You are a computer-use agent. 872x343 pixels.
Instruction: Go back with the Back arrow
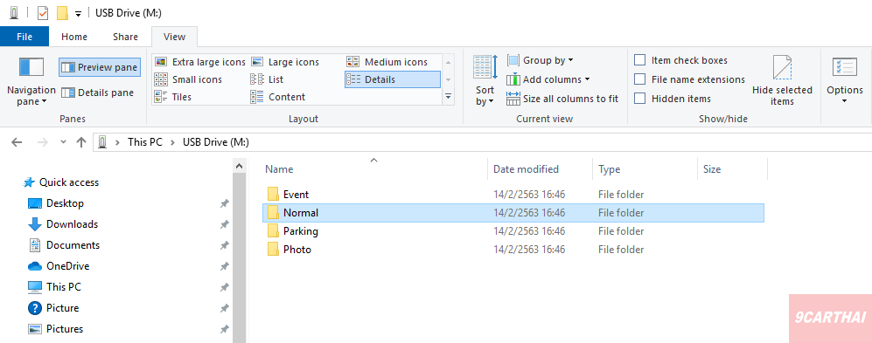click(x=17, y=142)
